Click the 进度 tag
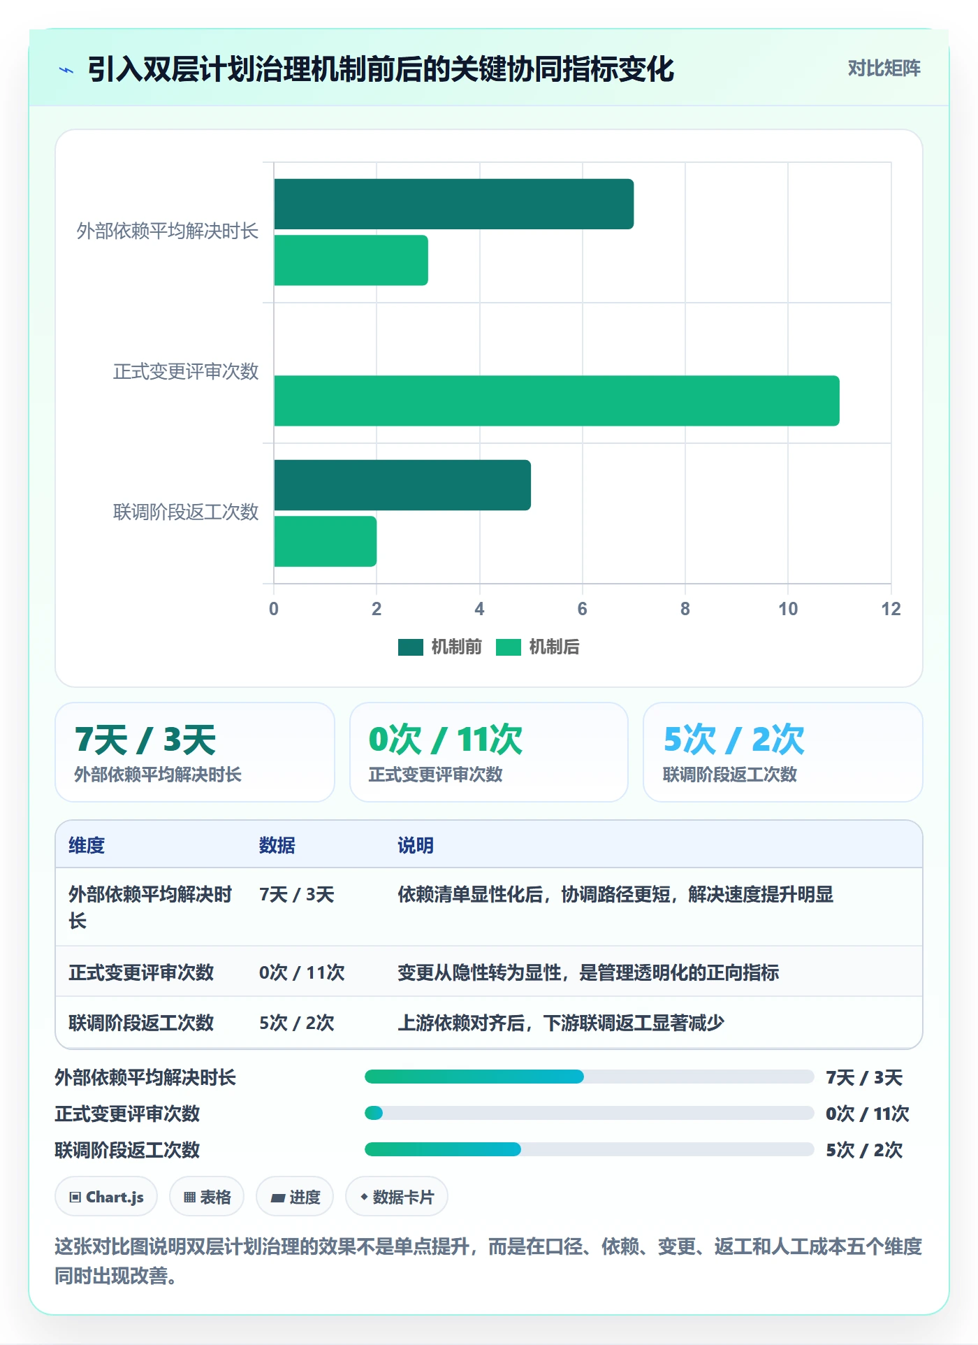 coord(295,1197)
